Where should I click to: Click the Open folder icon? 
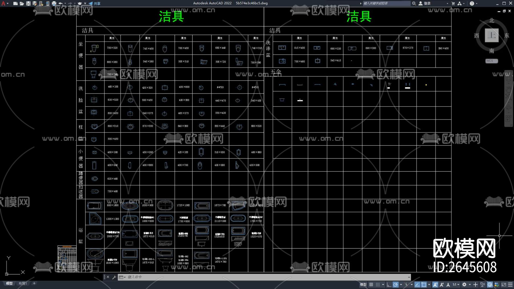22,3
